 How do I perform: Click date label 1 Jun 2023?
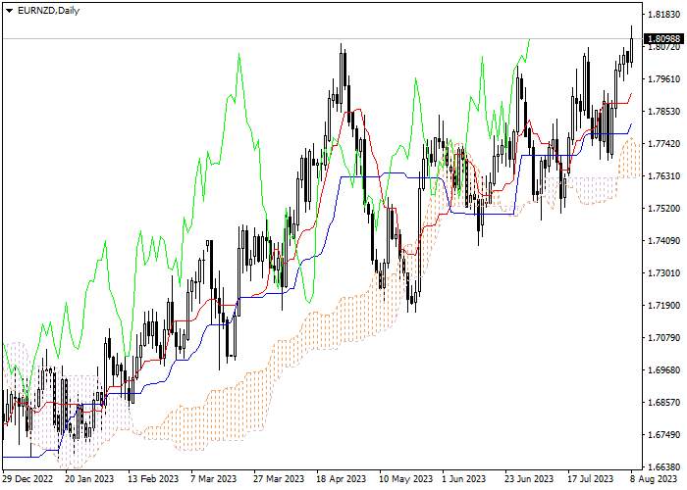pyautogui.click(x=464, y=479)
